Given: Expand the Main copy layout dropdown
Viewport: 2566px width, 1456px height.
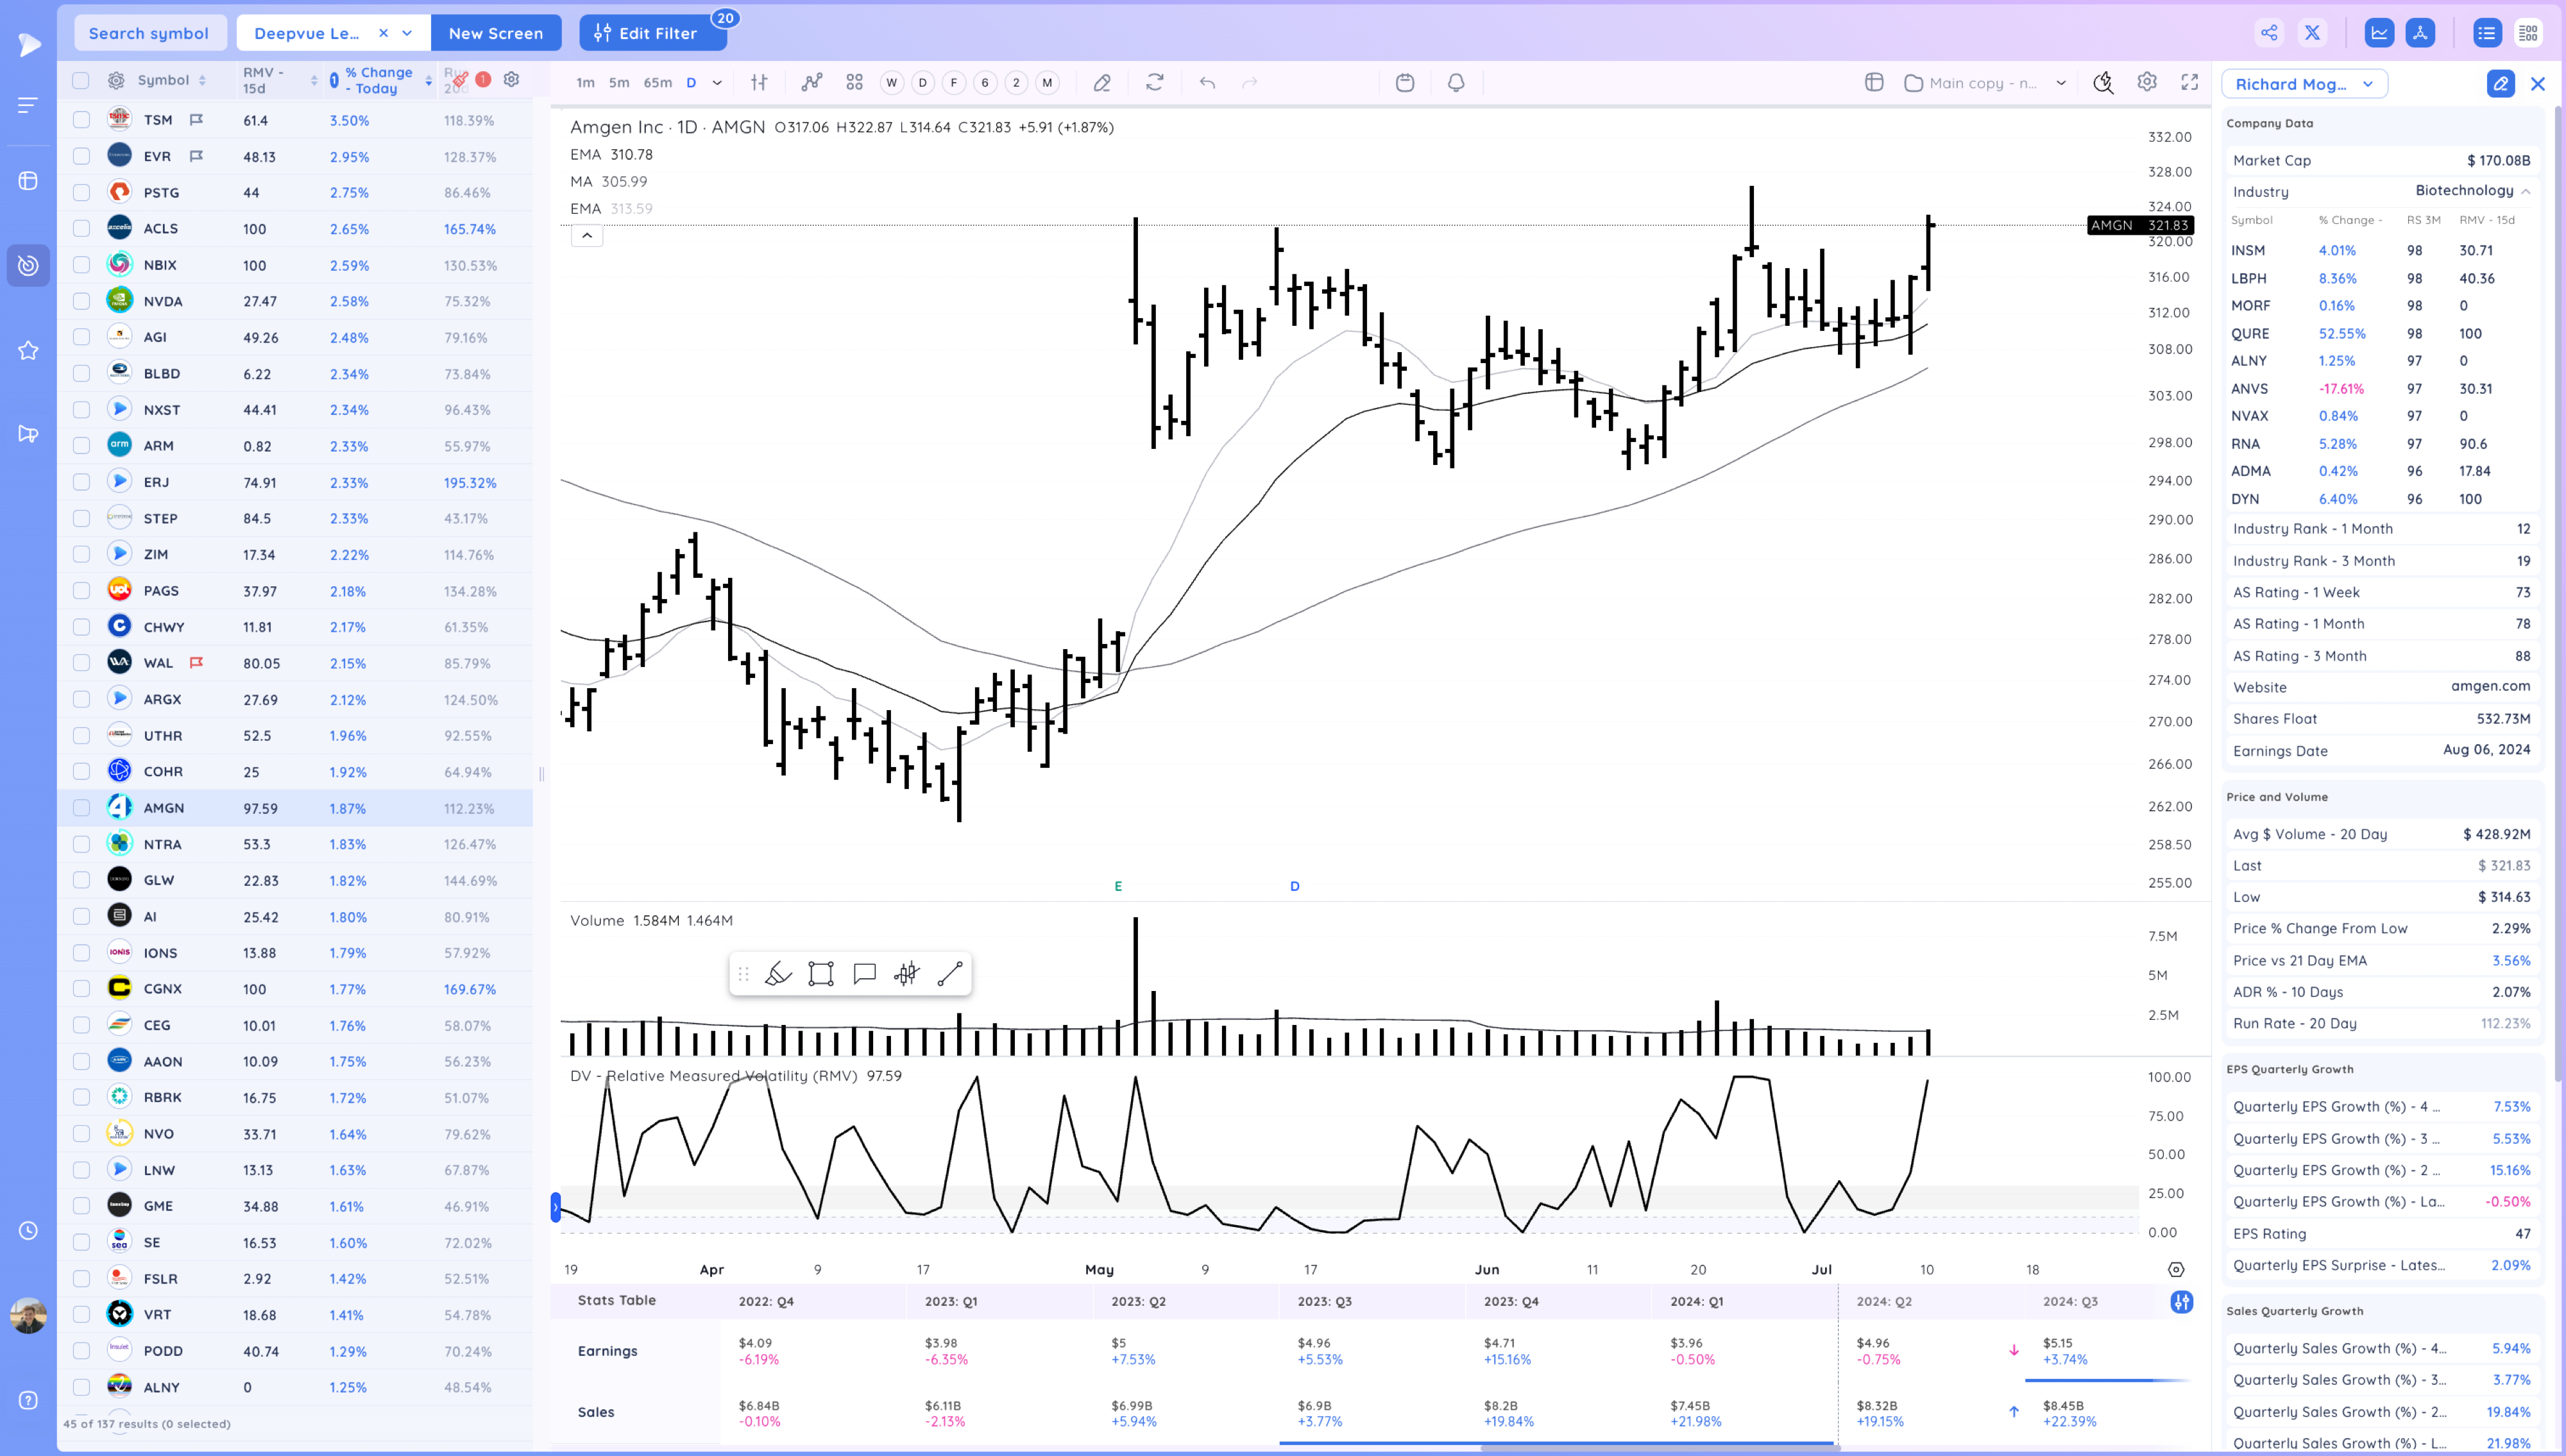Looking at the screenshot, I should [x=2060, y=84].
